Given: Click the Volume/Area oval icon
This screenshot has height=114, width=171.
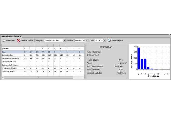Looking at the screenshot, I should point(4,41).
